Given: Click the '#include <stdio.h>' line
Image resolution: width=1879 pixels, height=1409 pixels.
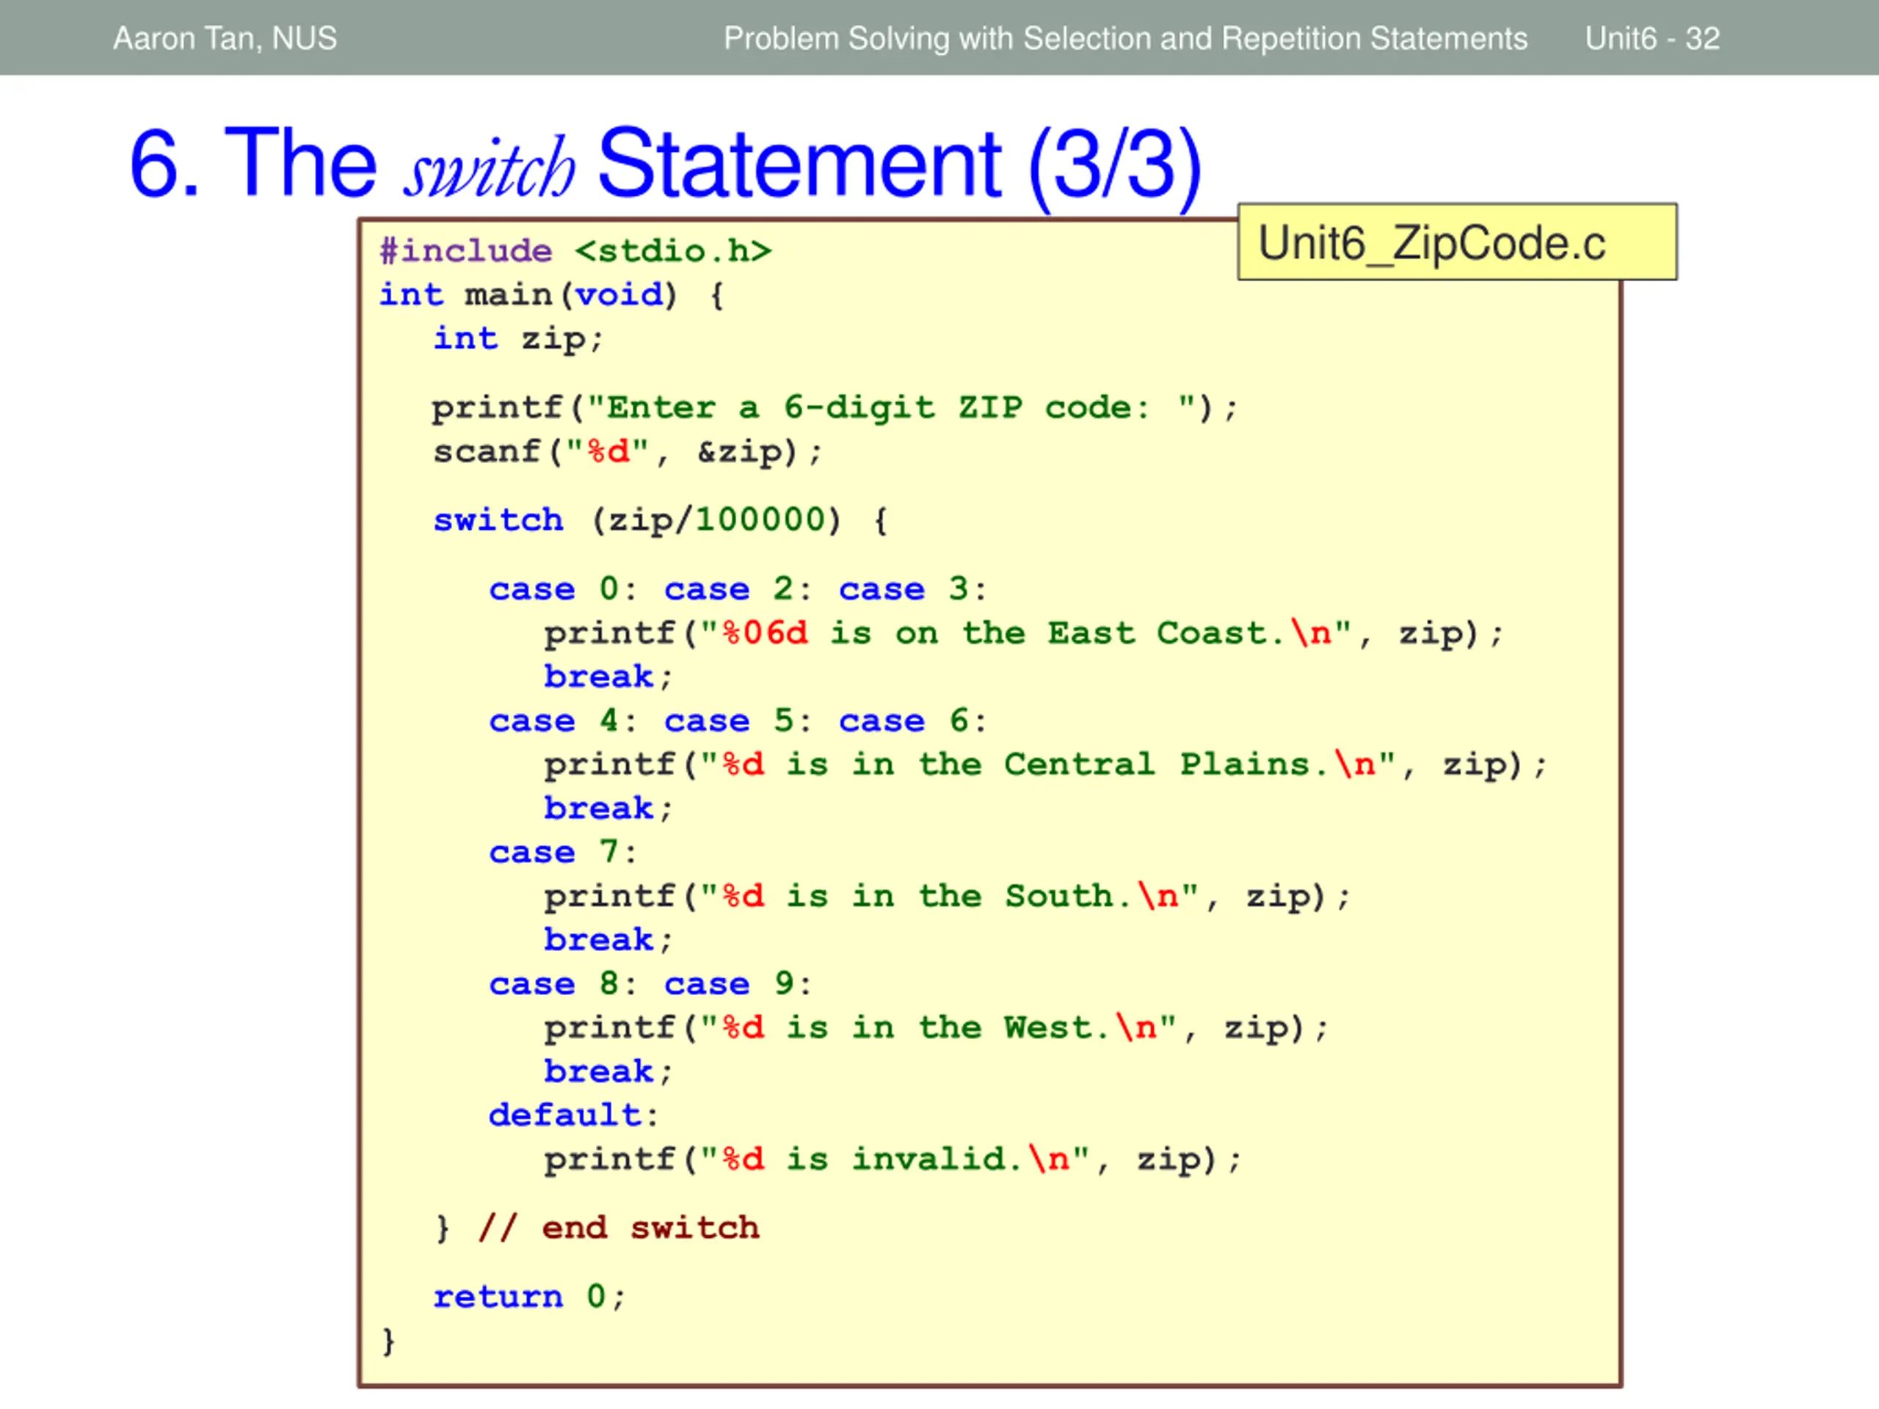Looking at the screenshot, I should 575,252.
